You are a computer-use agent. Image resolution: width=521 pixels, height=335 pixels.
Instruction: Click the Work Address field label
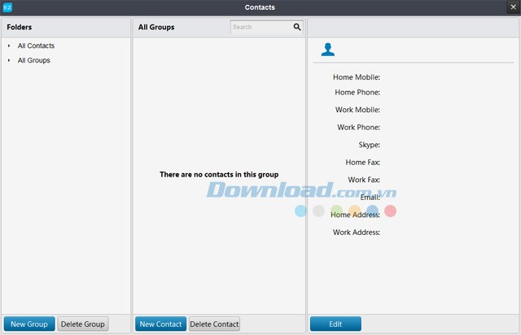(357, 233)
